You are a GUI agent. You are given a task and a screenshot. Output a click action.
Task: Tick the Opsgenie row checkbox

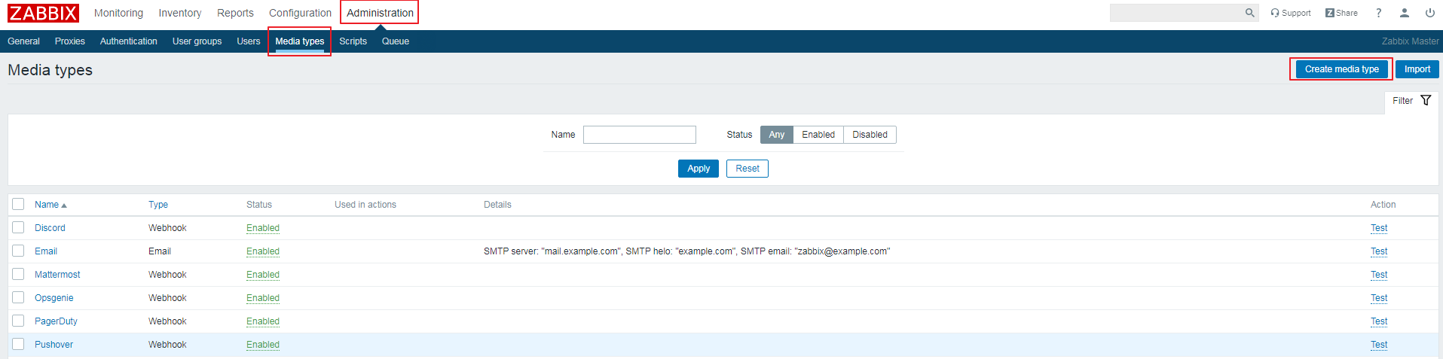pyautogui.click(x=18, y=297)
